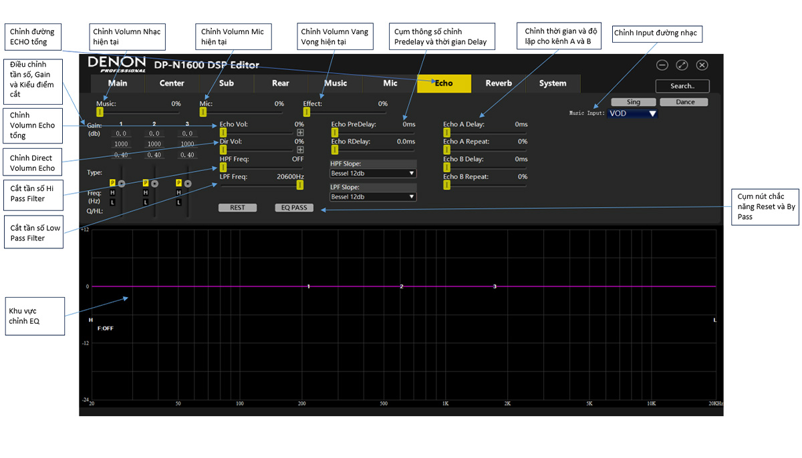
Task: Click the round knob for EQ band 1
Action: click(122, 183)
